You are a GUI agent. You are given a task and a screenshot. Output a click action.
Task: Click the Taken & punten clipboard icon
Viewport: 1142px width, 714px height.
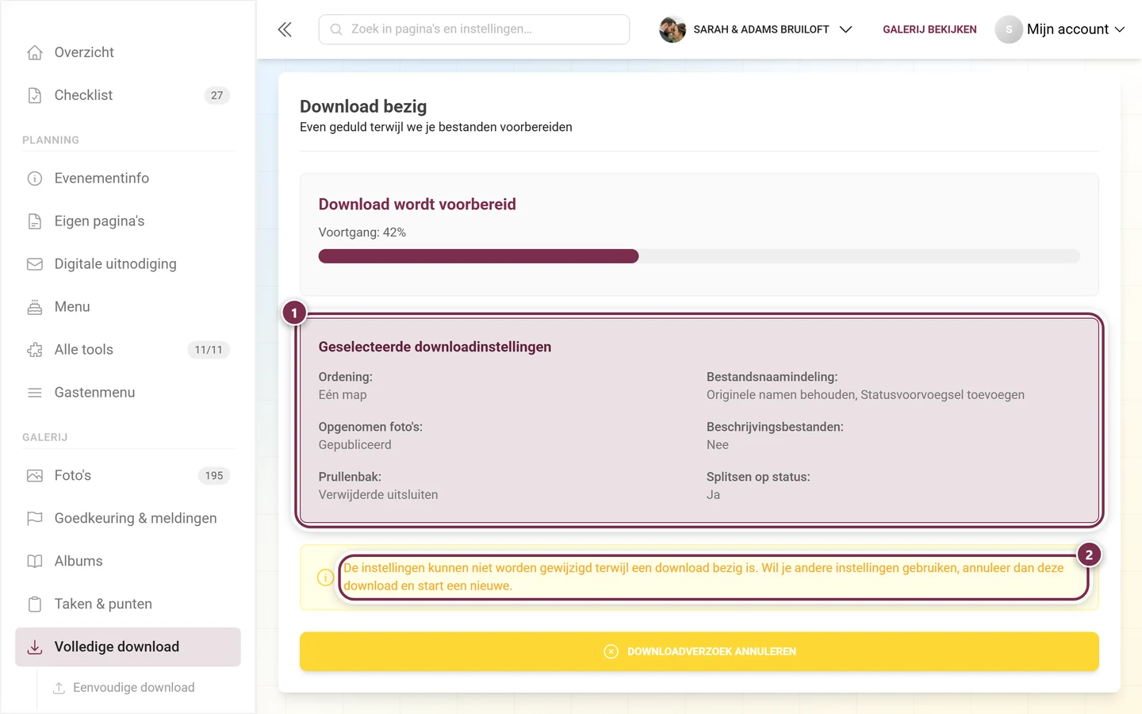(x=35, y=605)
